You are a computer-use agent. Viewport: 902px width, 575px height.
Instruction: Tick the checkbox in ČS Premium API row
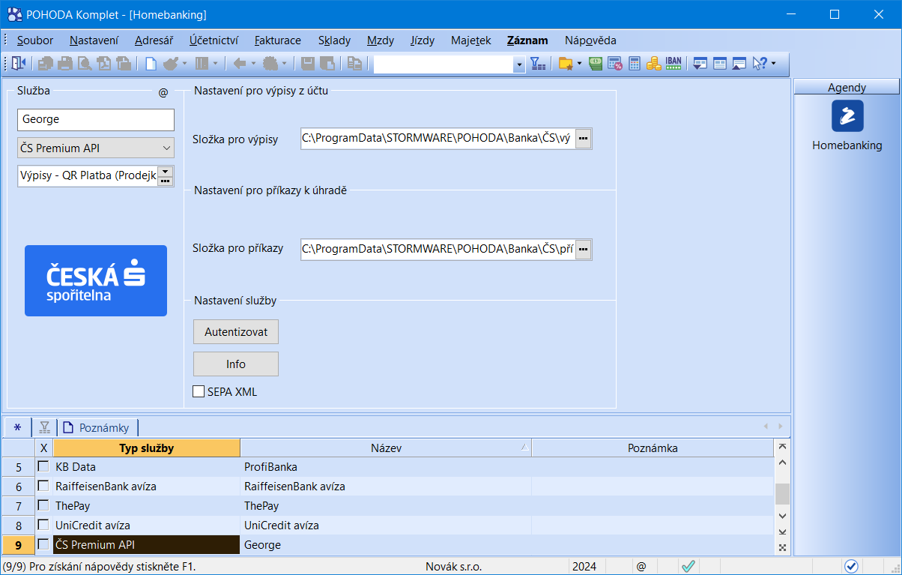point(43,544)
